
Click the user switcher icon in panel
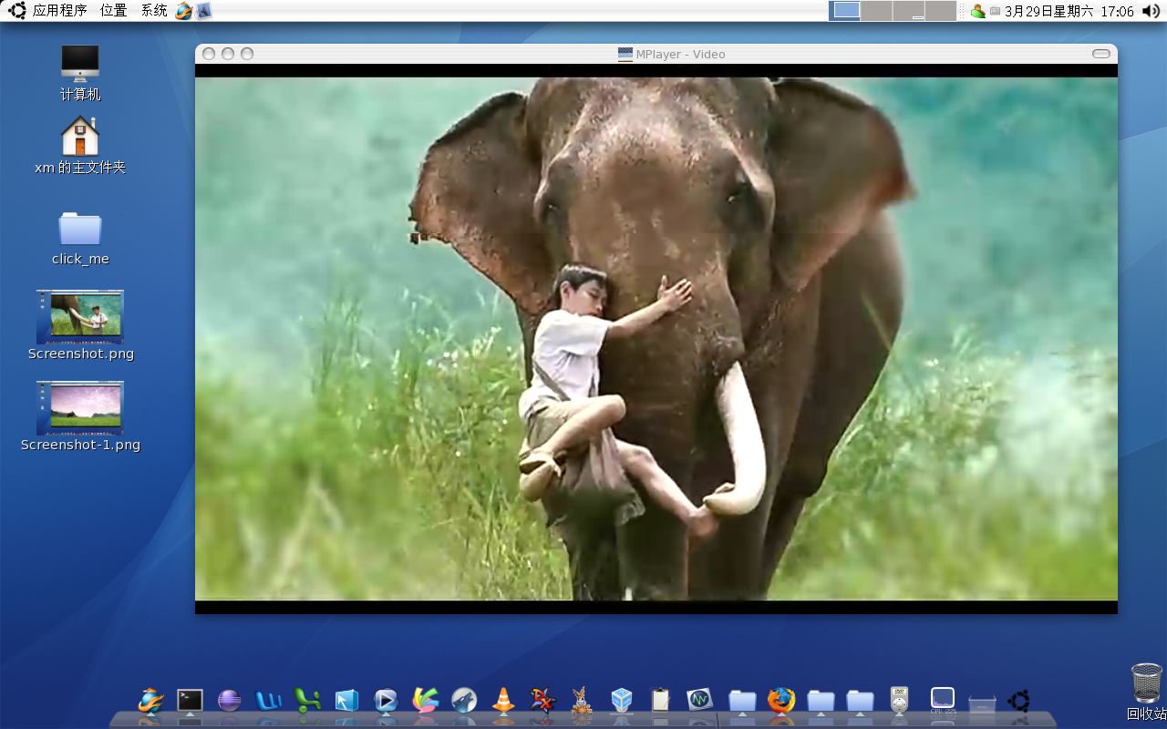click(977, 11)
